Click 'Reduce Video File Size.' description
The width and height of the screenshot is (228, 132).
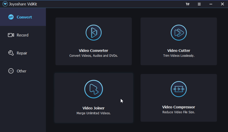[x=179, y=112]
